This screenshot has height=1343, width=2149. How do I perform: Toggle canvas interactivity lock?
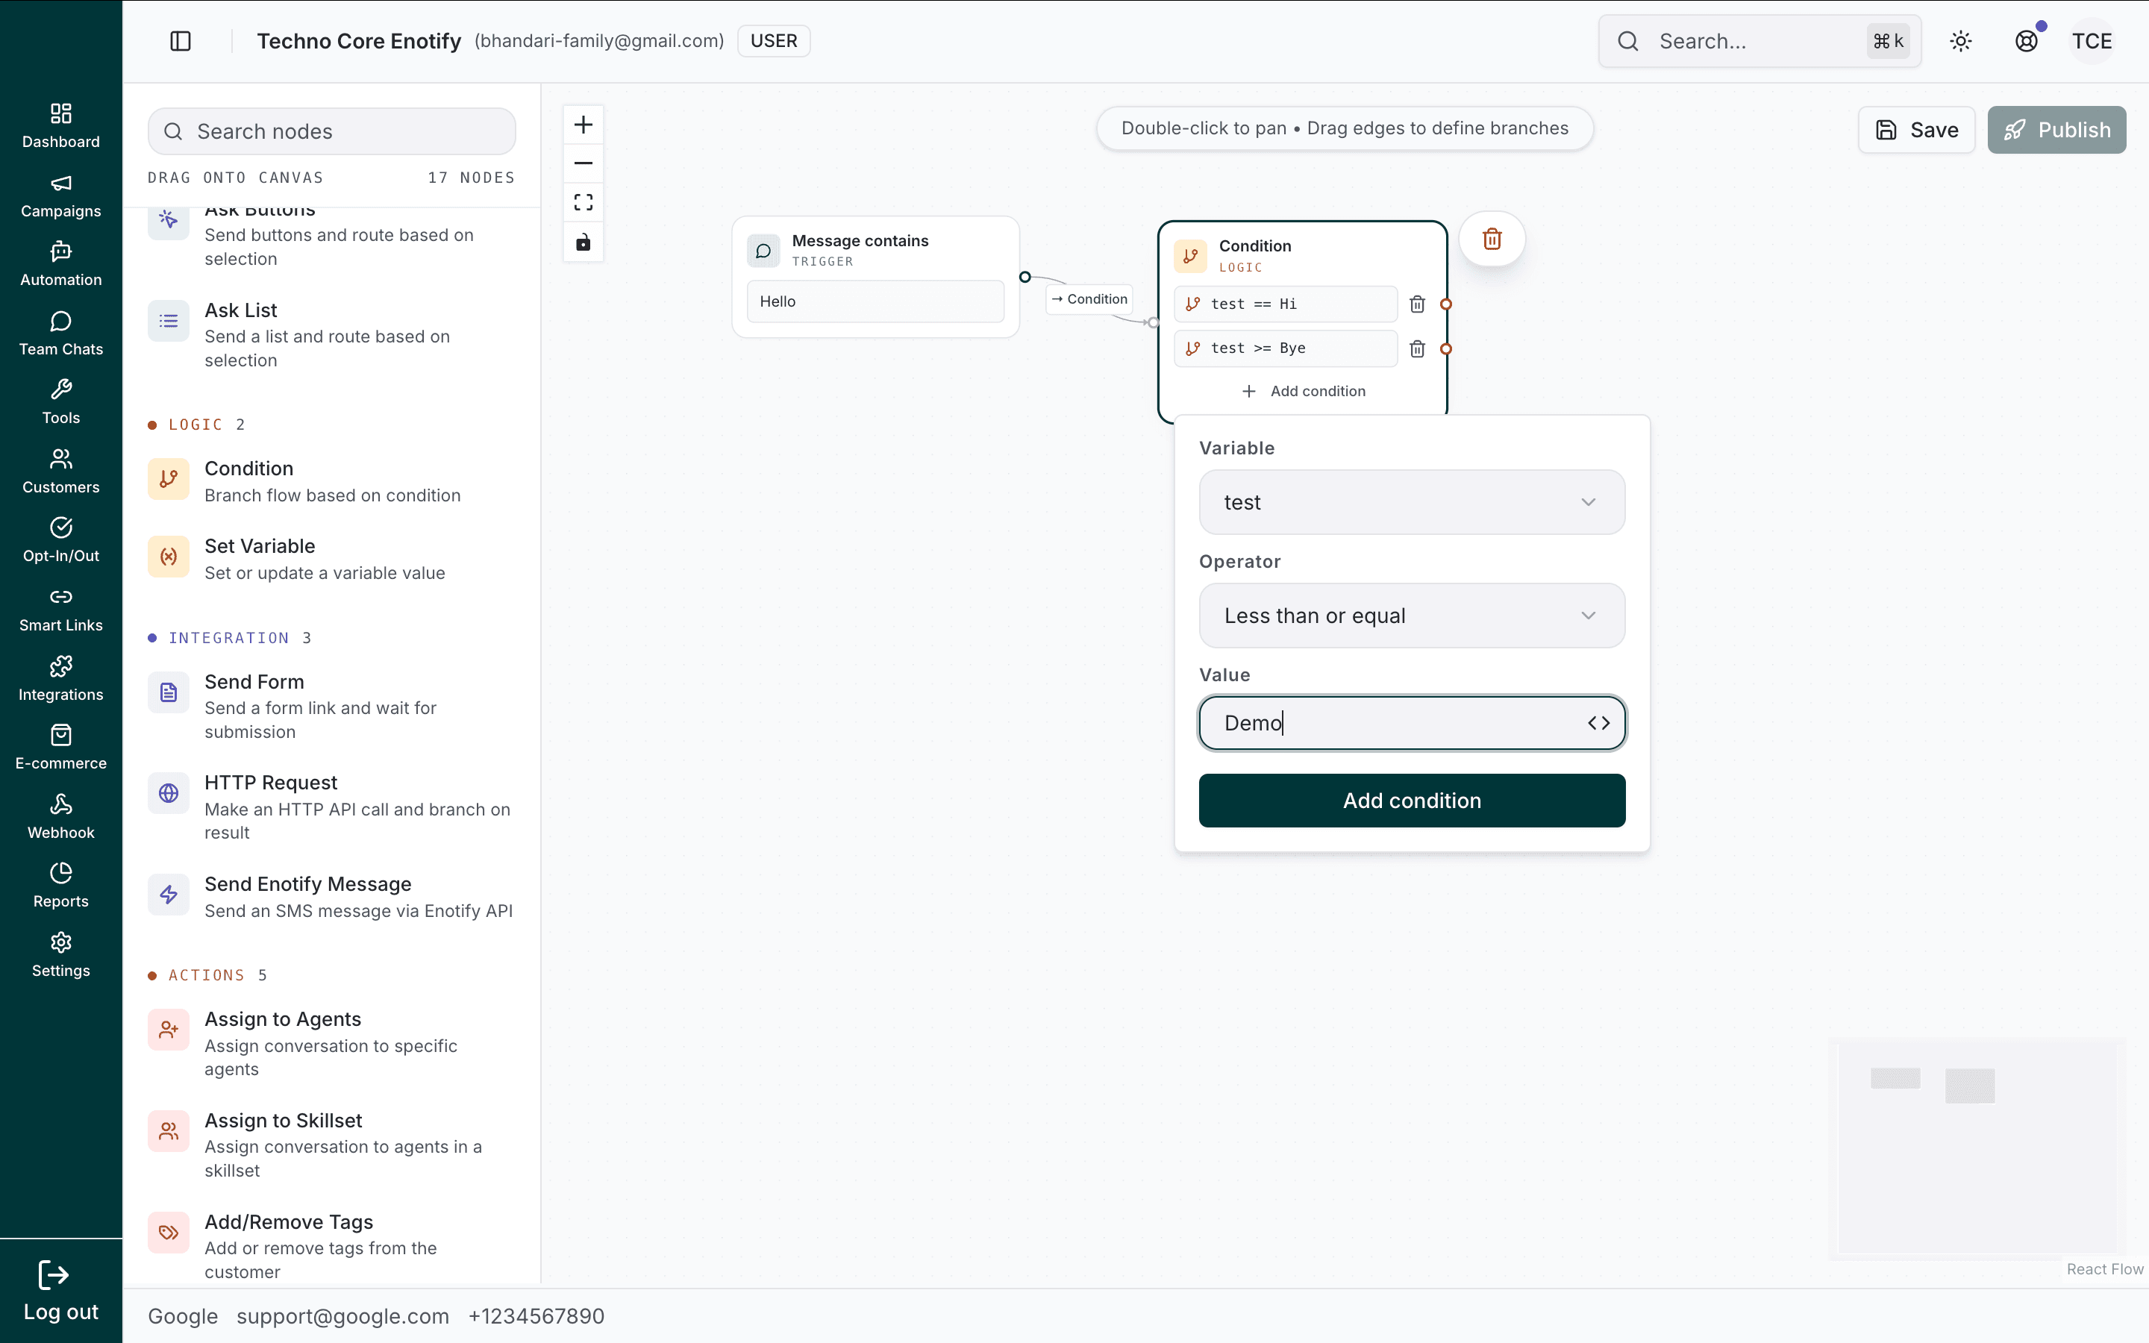tap(584, 242)
